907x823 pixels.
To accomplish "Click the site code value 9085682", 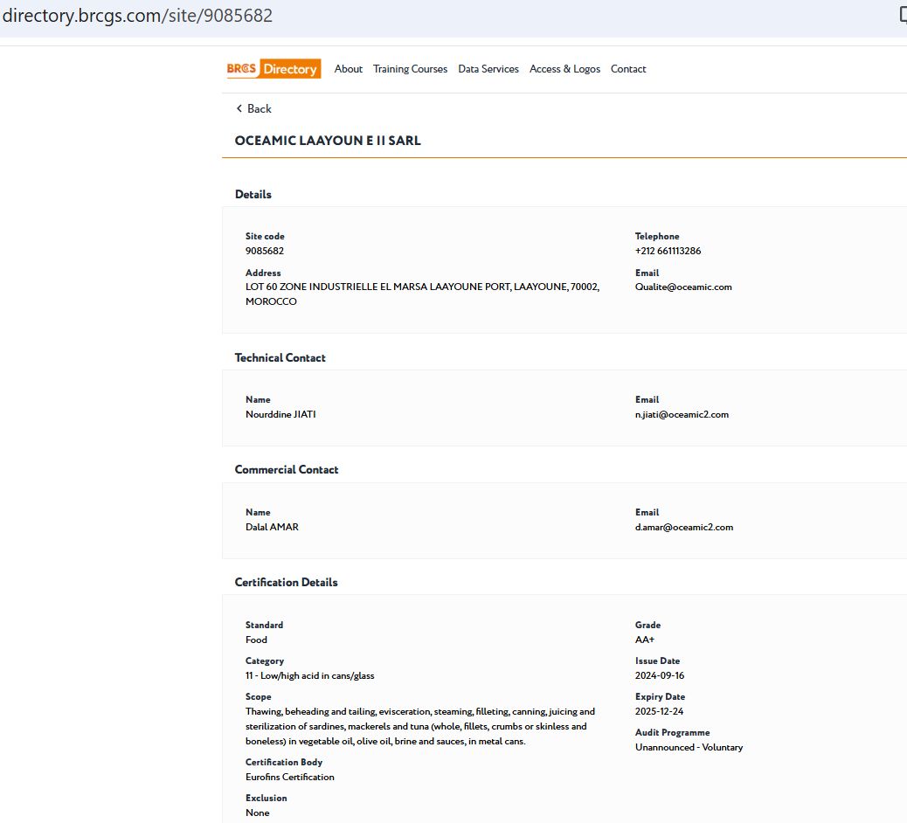I will click(x=264, y=252).
